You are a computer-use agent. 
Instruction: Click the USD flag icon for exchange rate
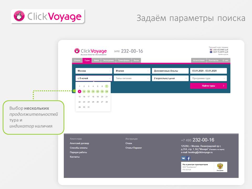pyautogui.click(x=211, y=50)
